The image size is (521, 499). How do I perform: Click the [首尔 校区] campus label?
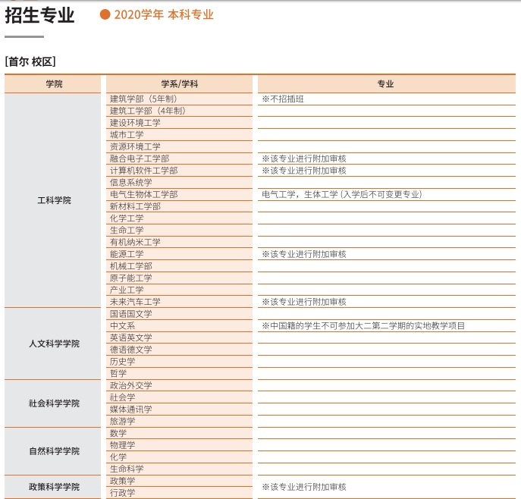point(30,61)
